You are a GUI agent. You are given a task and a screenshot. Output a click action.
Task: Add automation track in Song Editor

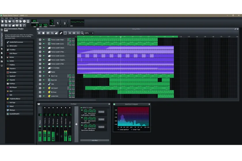coord(56,33)
